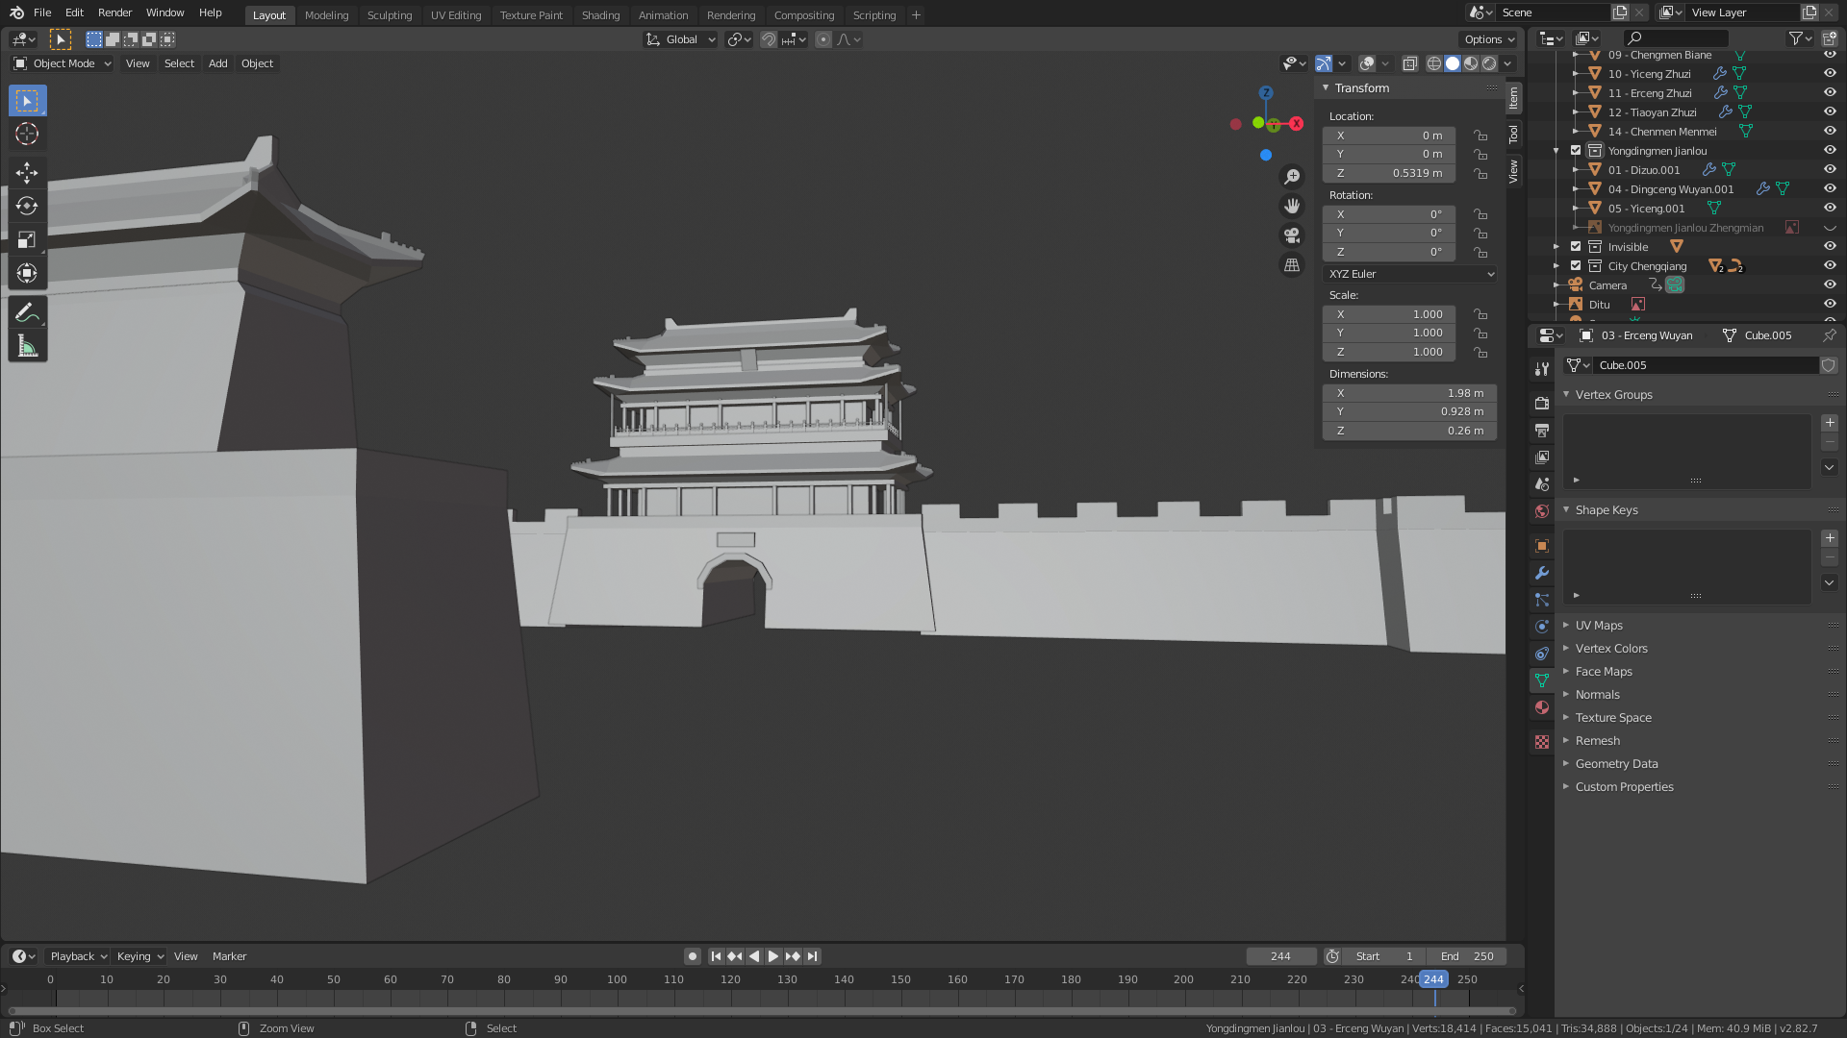Open the Global transform orientation dropdown
The image size is (1847, 1038).
[x=680, y=39]
